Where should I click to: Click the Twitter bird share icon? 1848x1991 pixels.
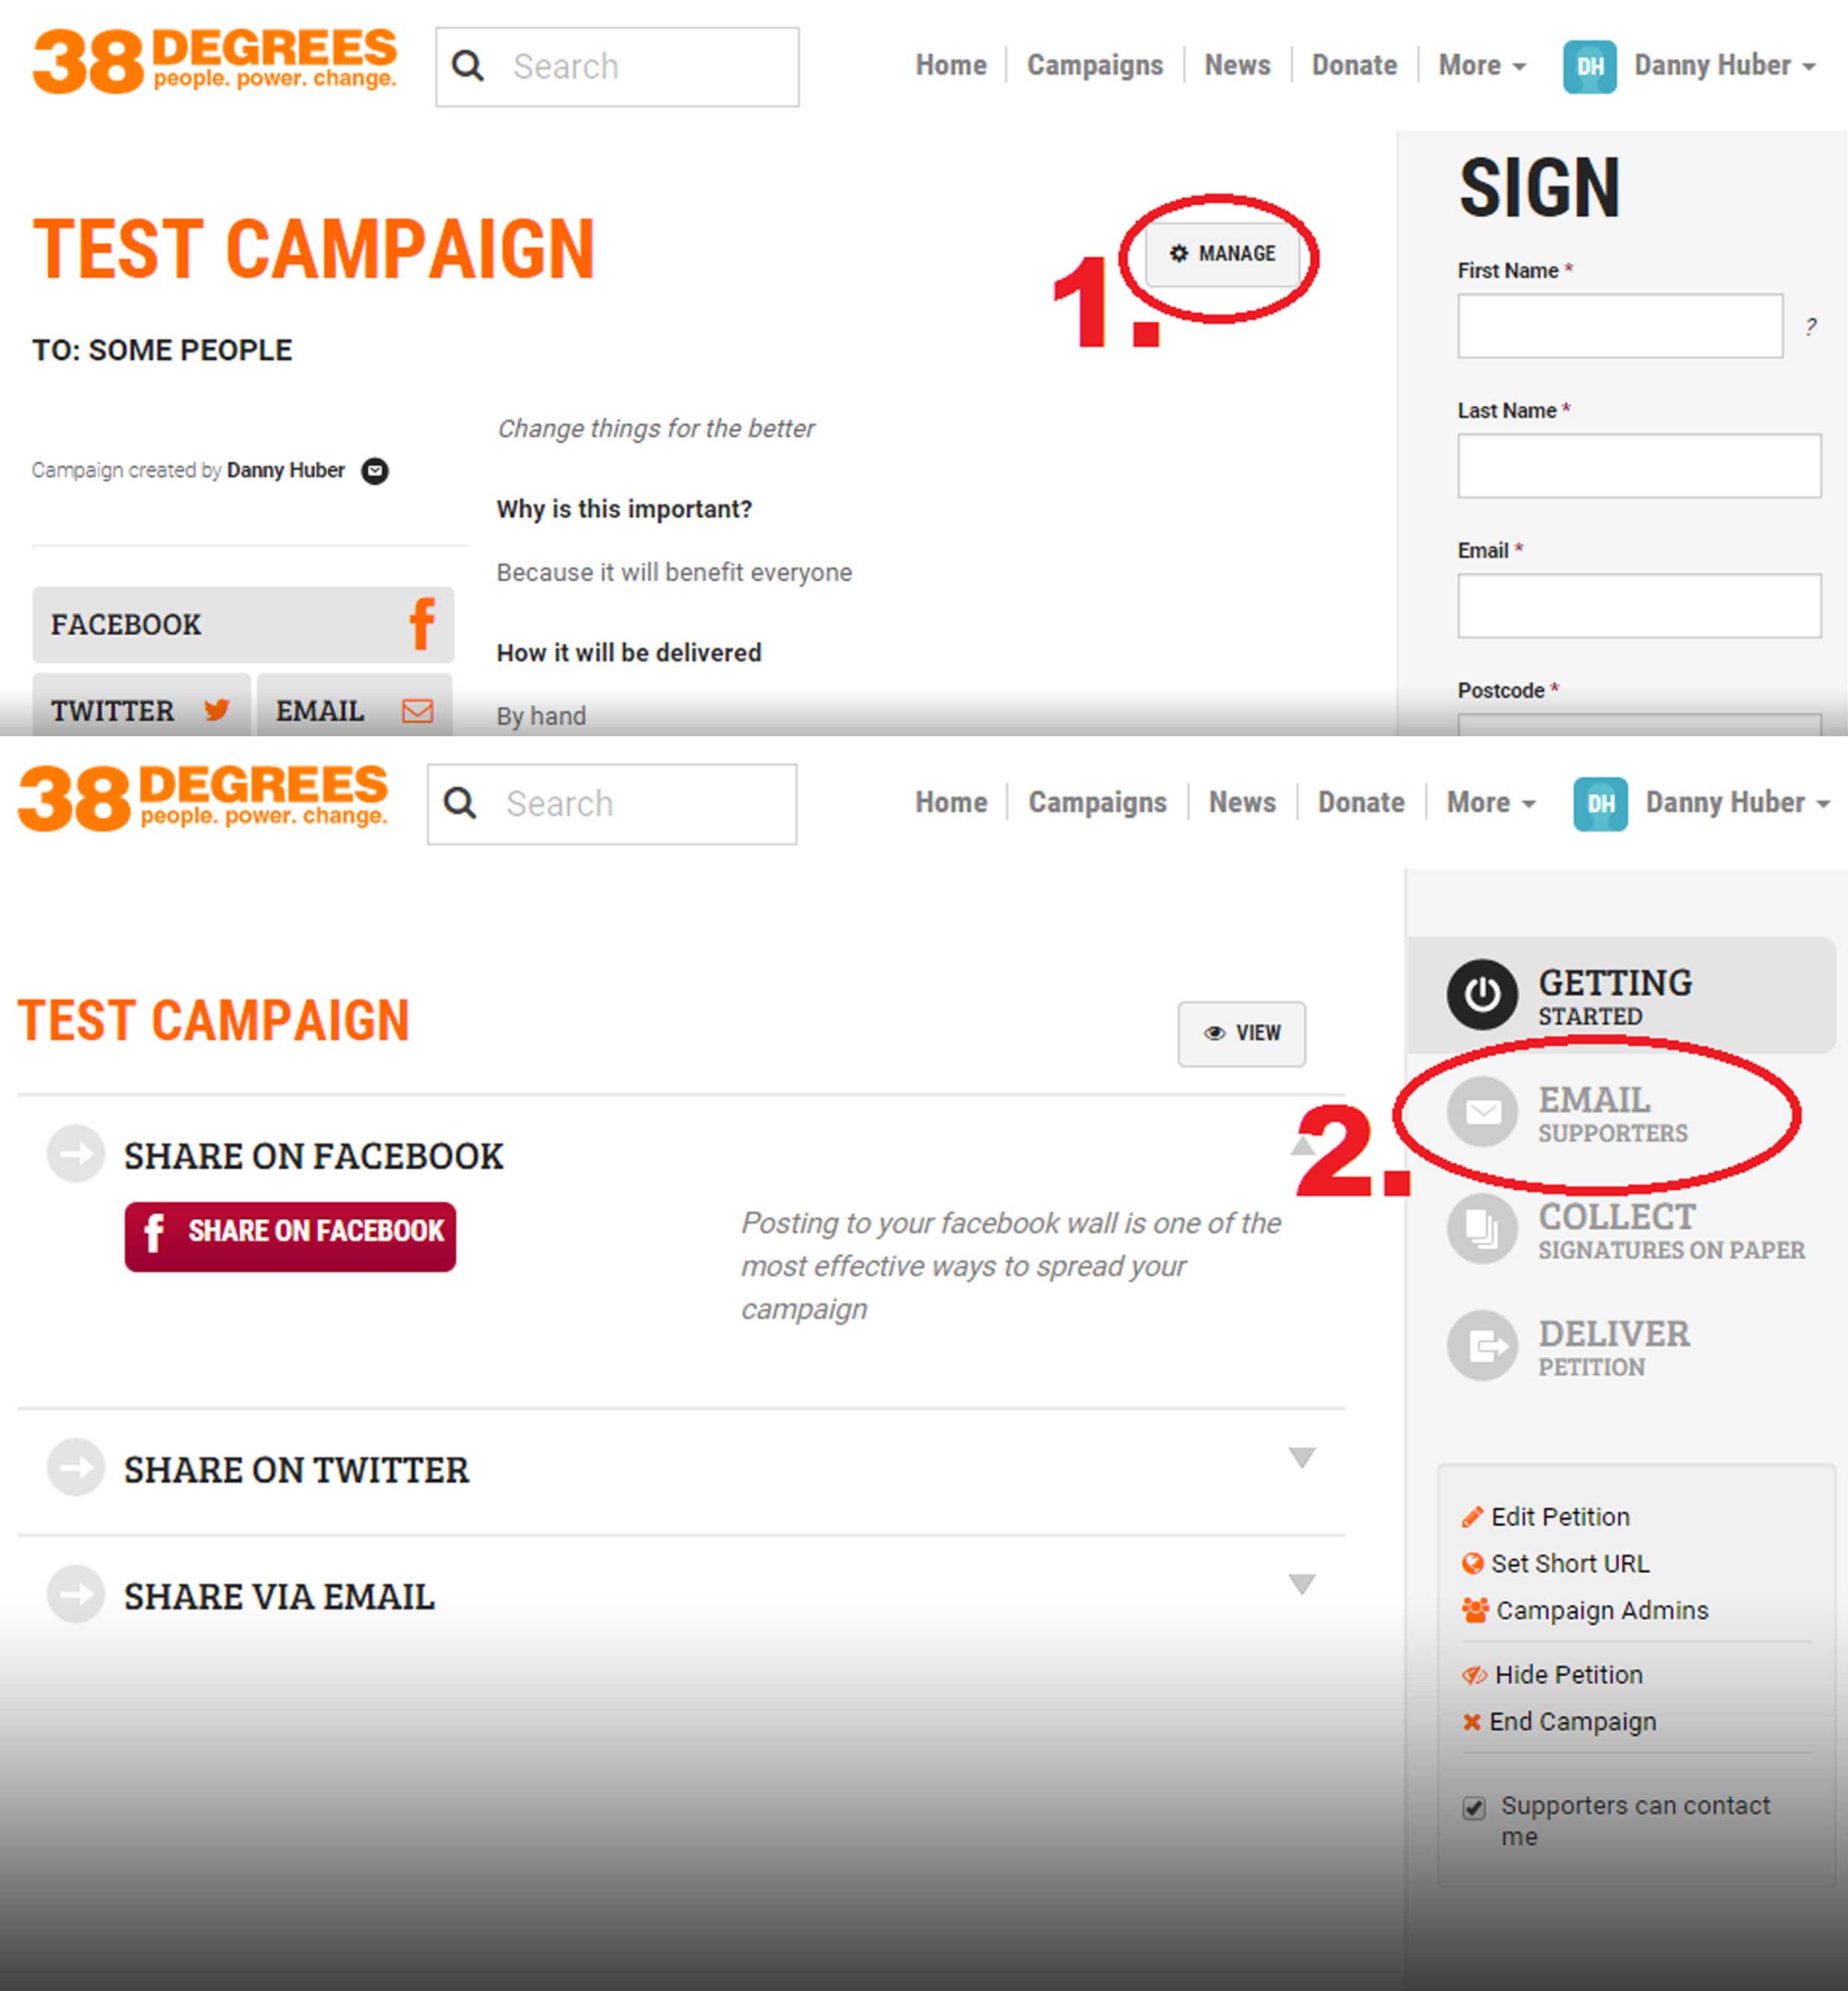point(216,710)
